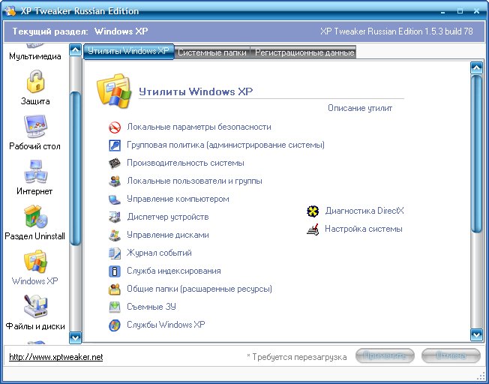Open Служба индексирования text link
This screenshot has height=384, width=489.
174,271
